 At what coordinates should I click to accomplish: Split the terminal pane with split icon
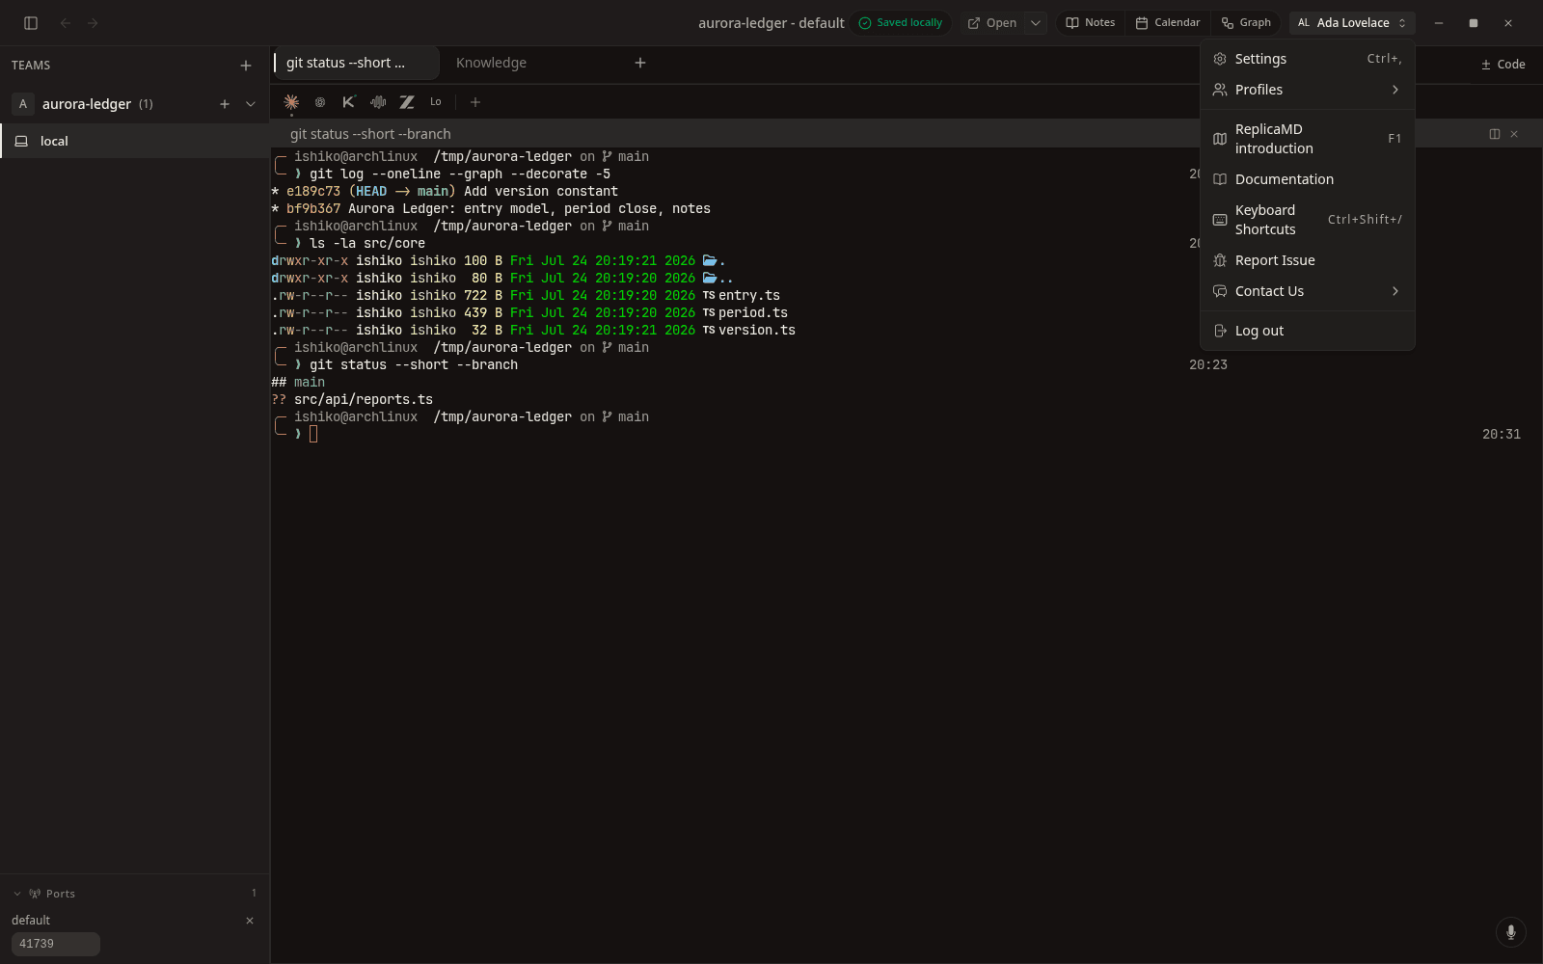(1495, 134)
